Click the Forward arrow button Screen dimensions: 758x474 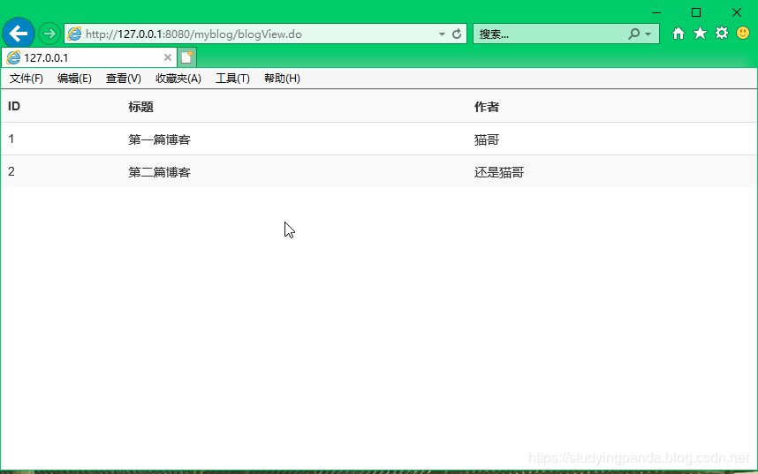(x=49, y=34)
